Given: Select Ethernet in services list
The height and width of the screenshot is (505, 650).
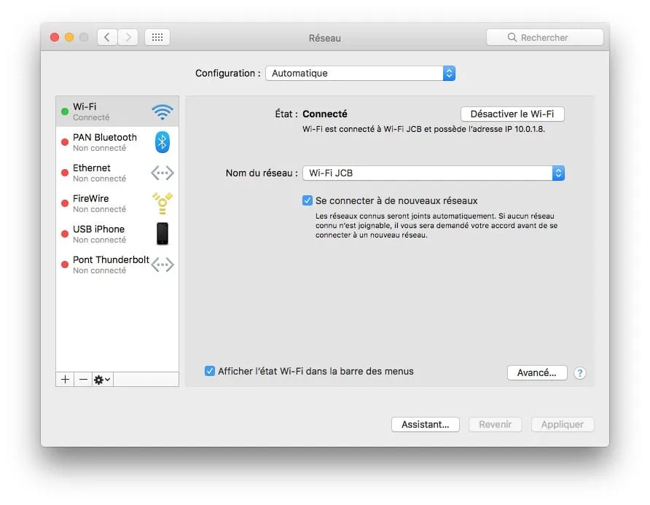Looking at the screenshot, I should [x=117, y=173].
